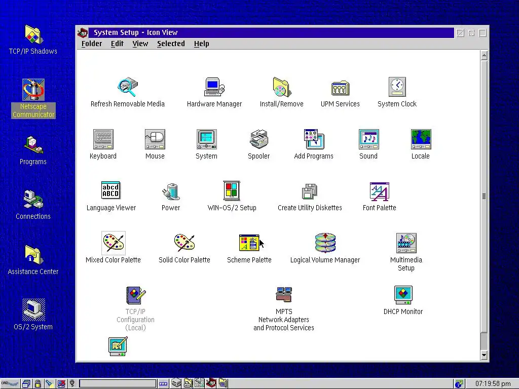Open the drives tray icon on WarpCenter
Image resolution: width=519 pixels, height=389 pixels.
coord(176,383)
